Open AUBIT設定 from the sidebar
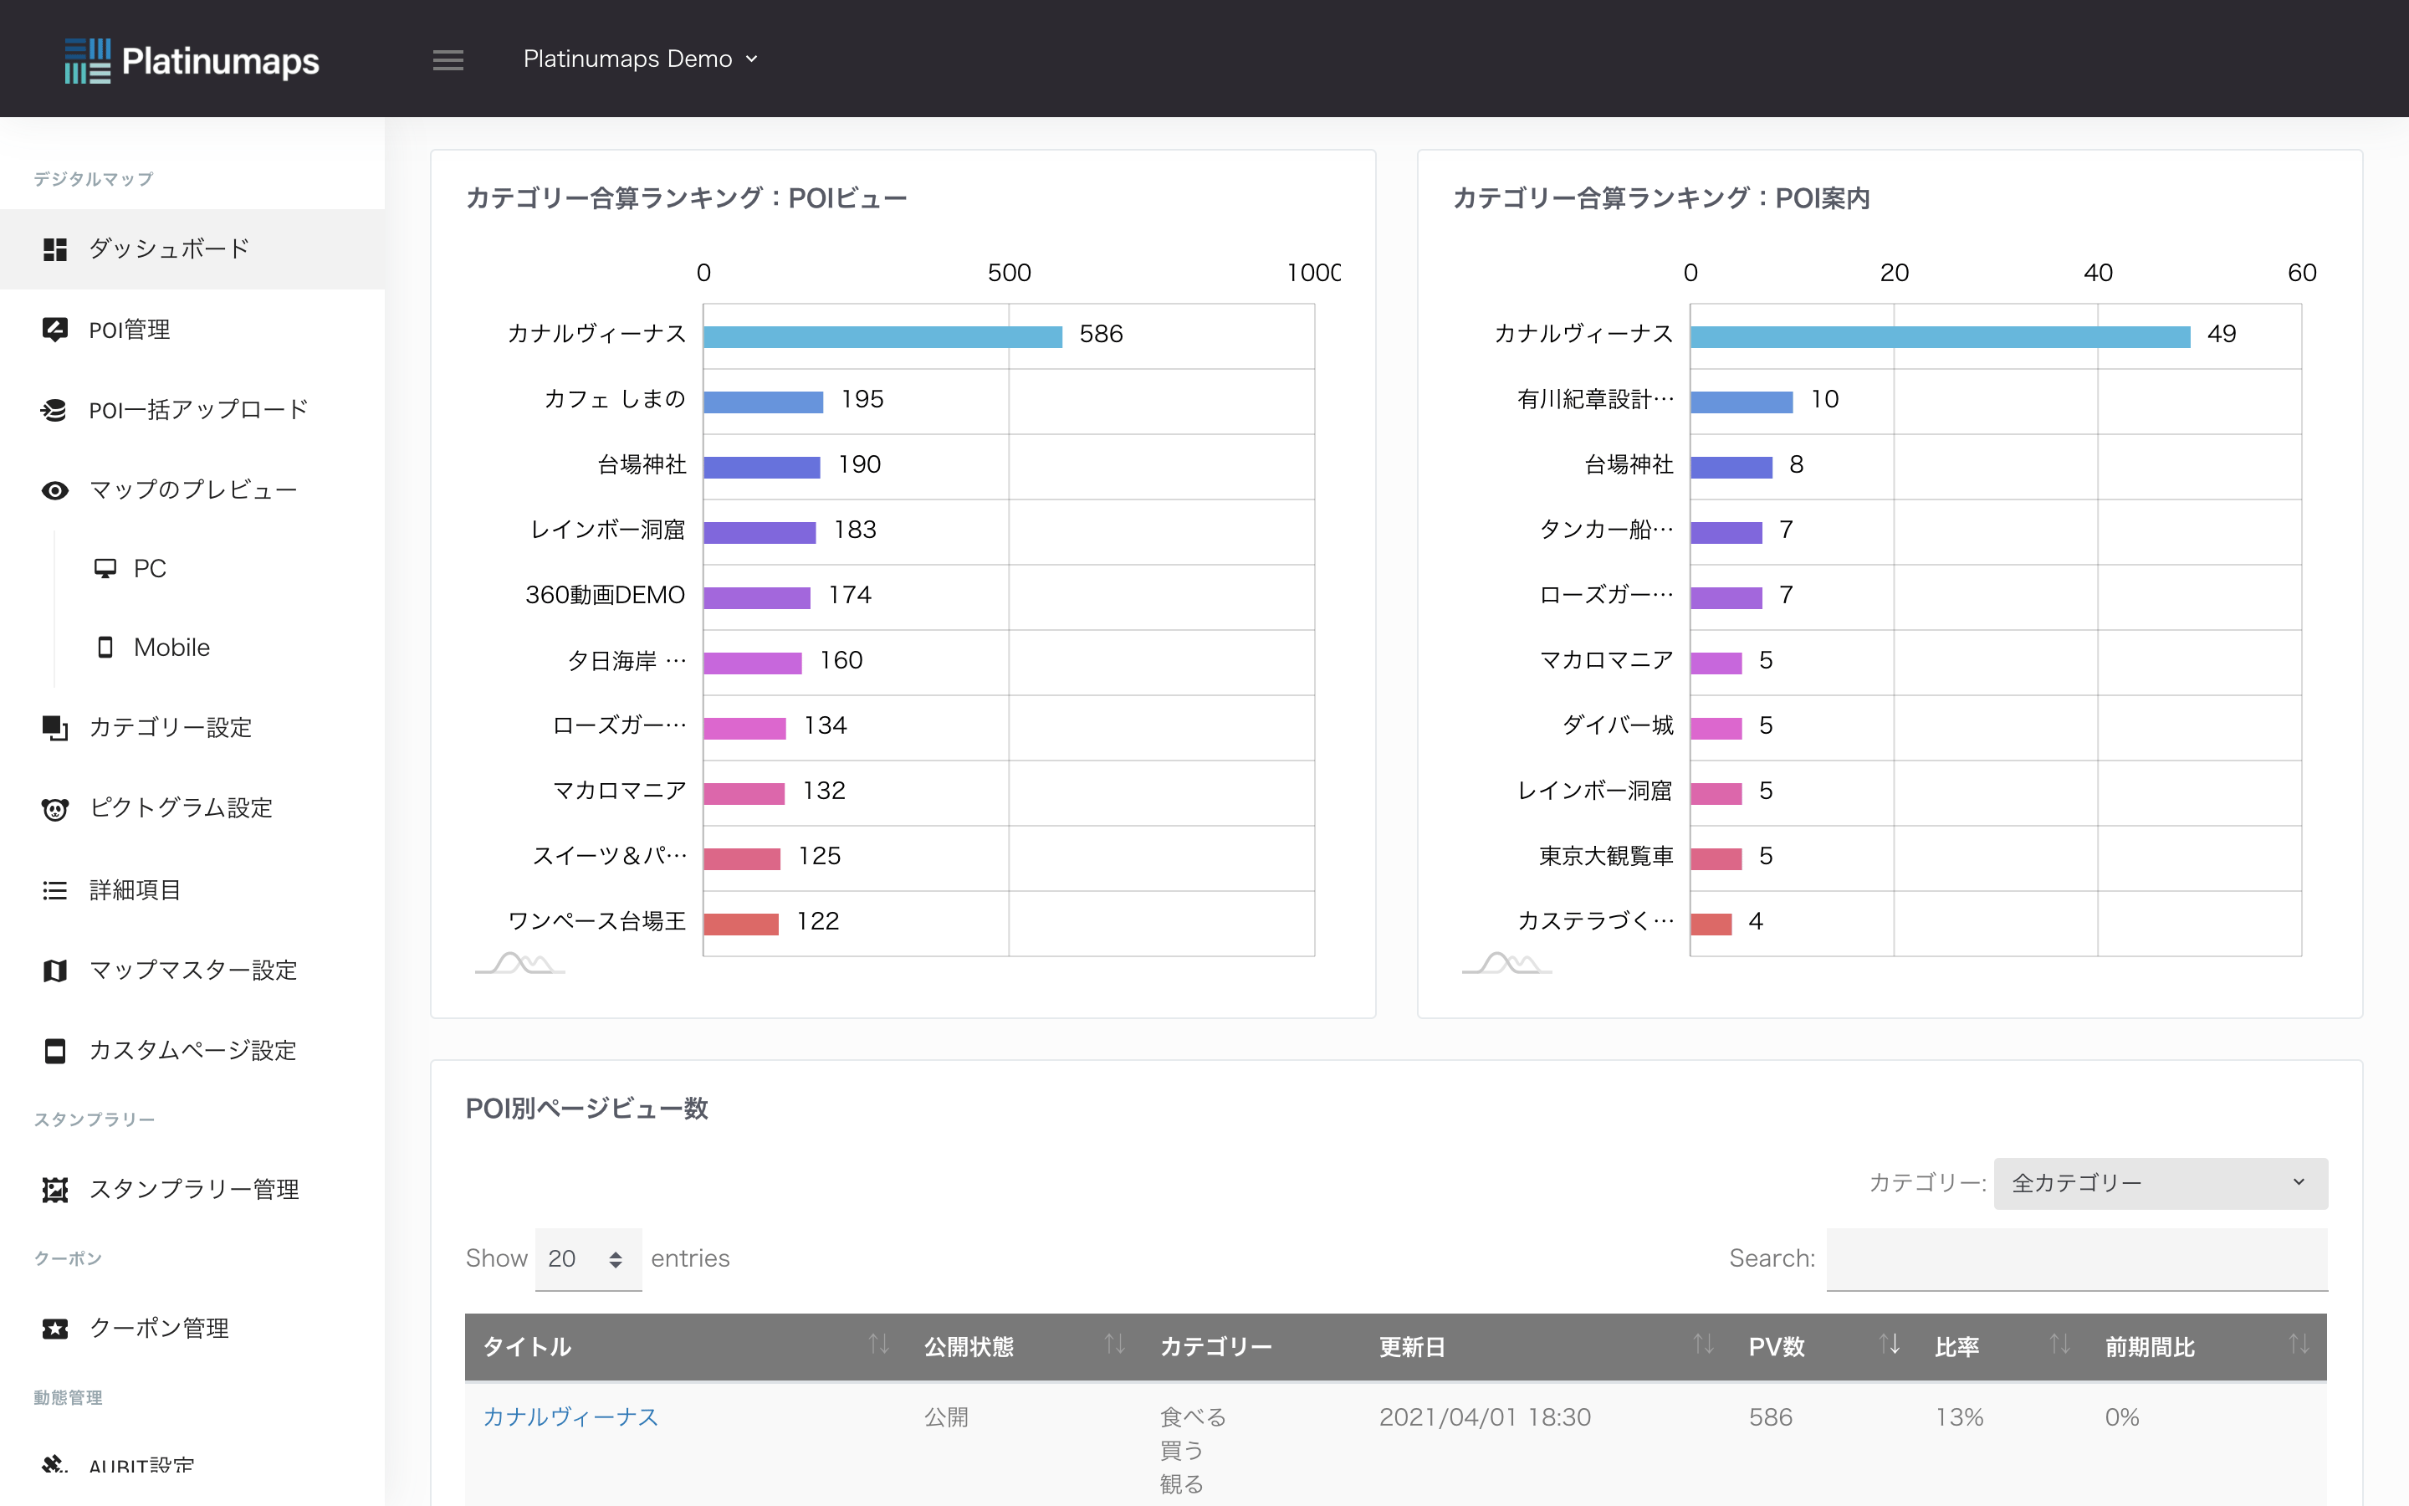Viewport: 2409px width, 1506px height. 141,1463
